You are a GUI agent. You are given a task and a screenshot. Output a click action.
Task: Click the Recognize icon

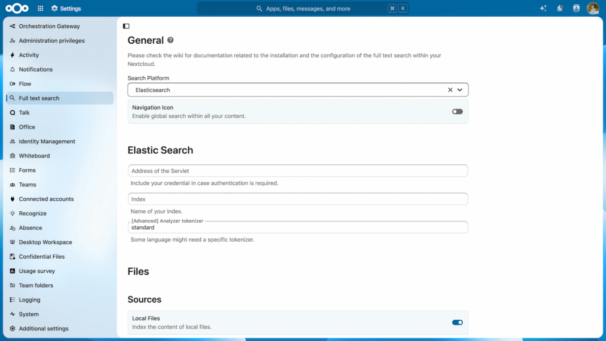12,213
